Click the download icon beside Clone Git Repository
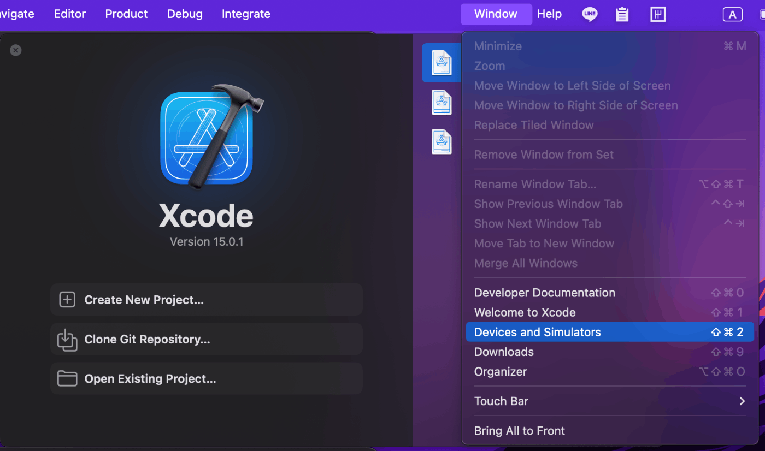 [67, 340]
